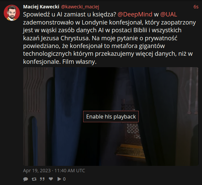Image resolution: width=202 pixels, height=185 pixels.
Task: Click the 6s relative timestamp
Action: [196, 7]
